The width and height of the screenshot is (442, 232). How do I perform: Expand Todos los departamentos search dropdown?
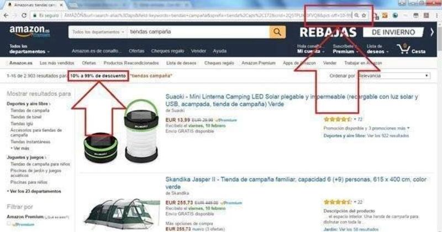[x=98, y=32]
